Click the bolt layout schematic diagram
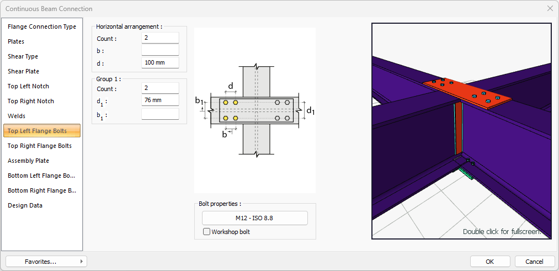 coord(255,110)
